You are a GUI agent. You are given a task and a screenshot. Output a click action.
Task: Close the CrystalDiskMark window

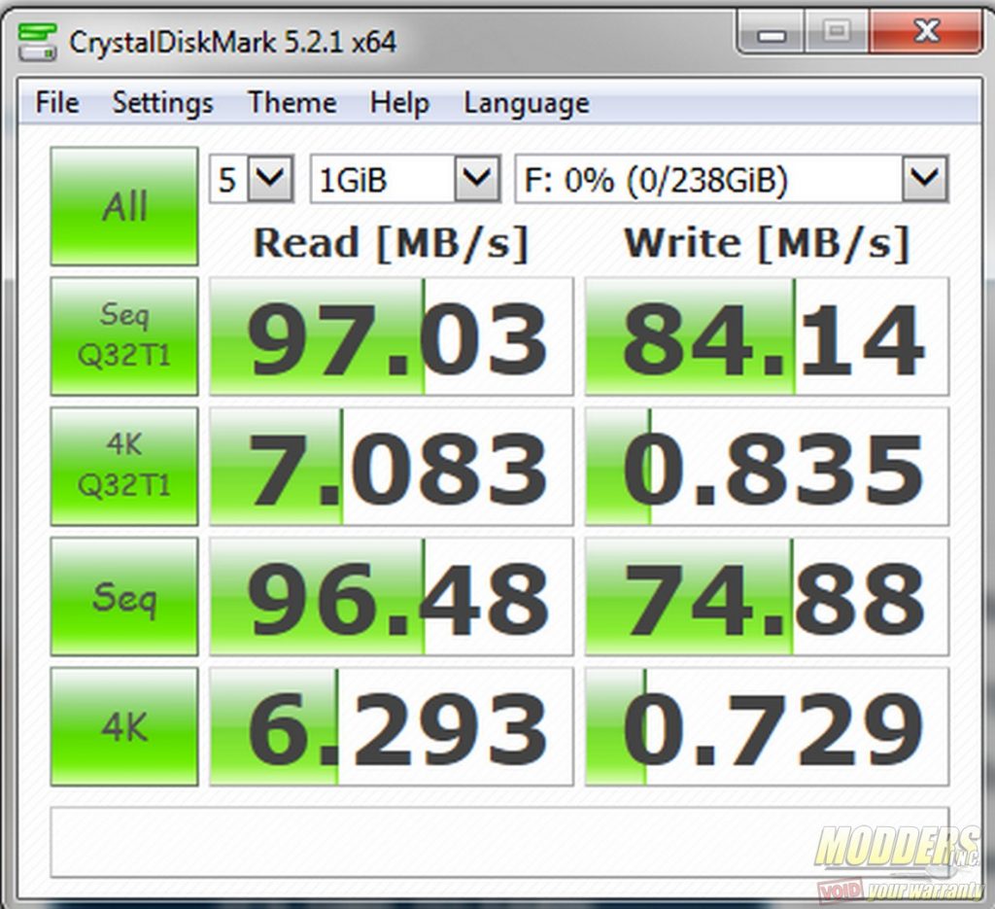[925, 32]
